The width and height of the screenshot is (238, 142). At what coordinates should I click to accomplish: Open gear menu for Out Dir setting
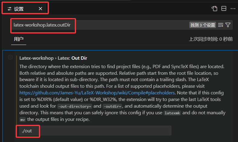[x=10, y=57]
